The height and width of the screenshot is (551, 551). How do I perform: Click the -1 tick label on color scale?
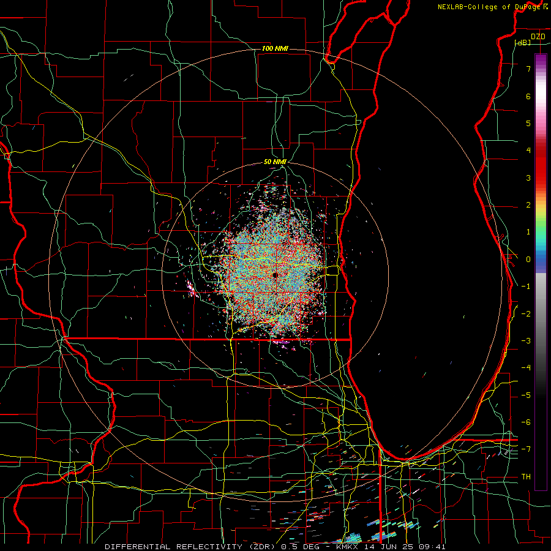tap(526, 287)
